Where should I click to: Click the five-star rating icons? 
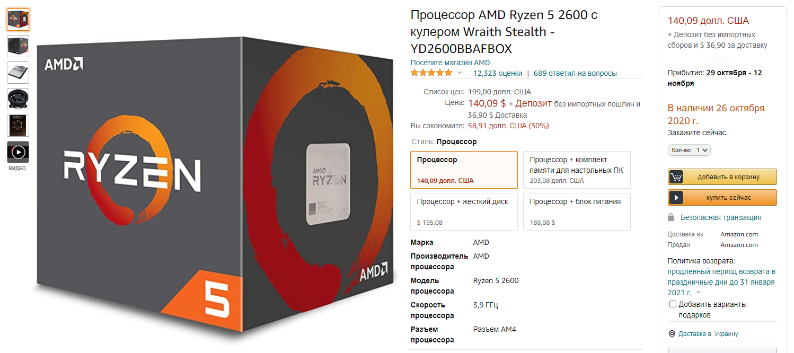[x=431, y=73]
